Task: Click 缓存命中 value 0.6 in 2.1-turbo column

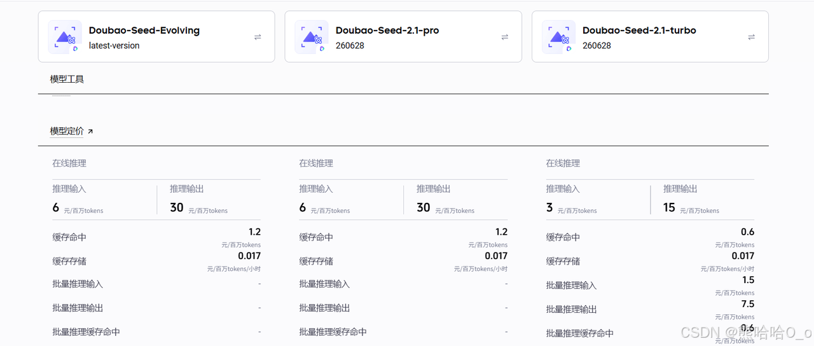Action: click(748, 232)
